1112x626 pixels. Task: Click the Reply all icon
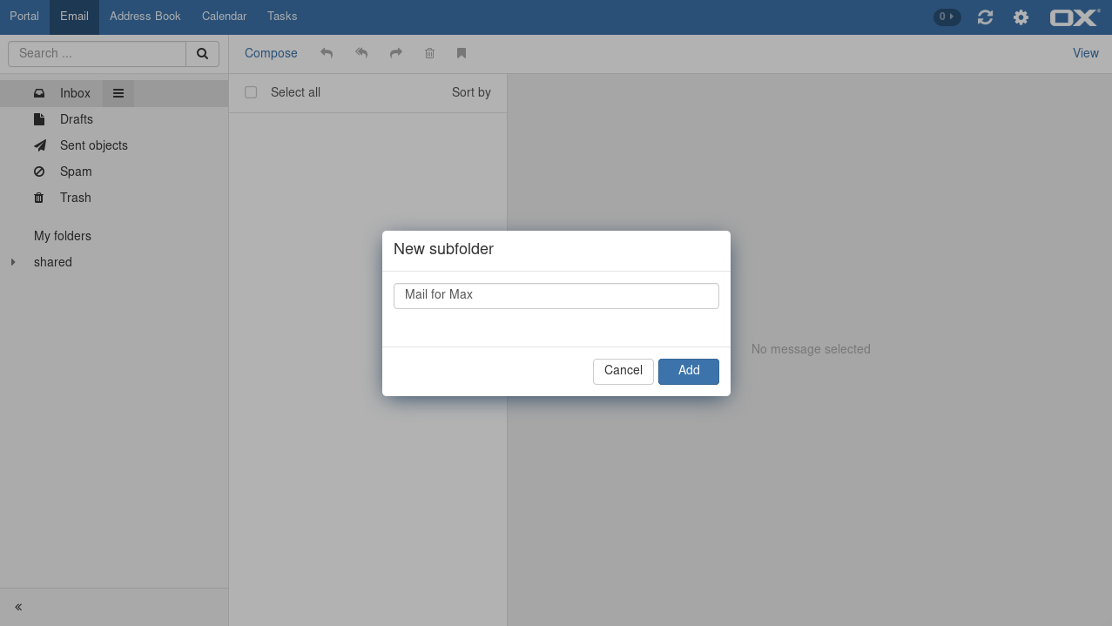(361, 53)
